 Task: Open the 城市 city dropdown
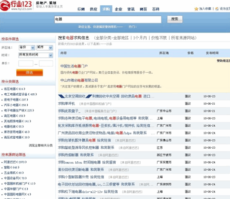[45, 47]
